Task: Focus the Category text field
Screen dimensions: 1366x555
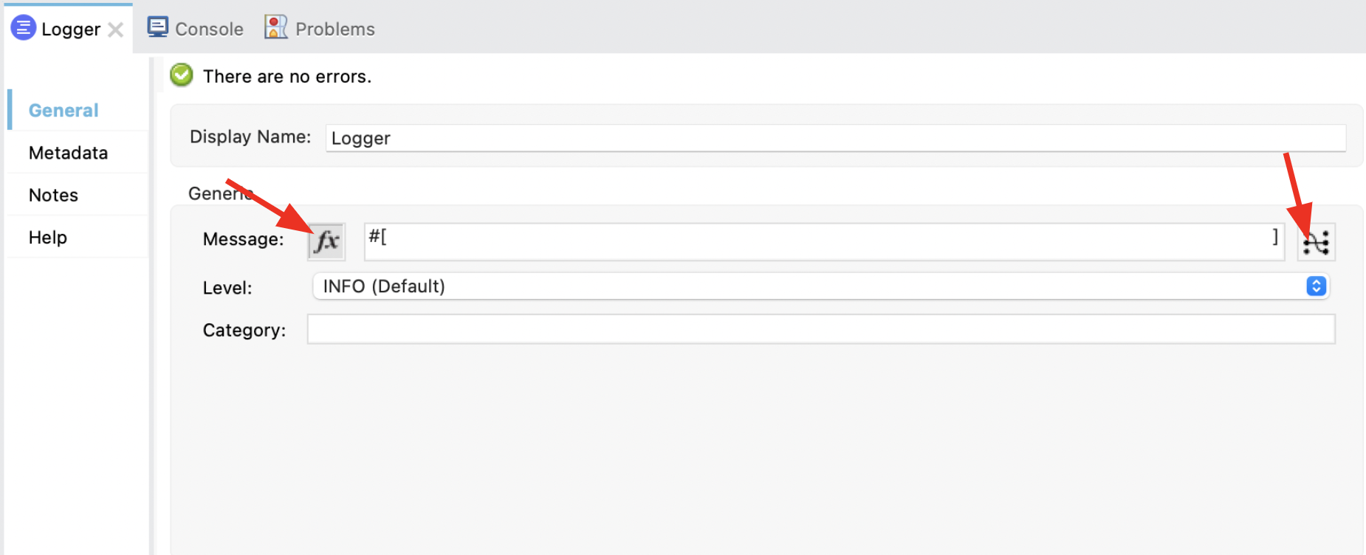Action: (820, 329)
